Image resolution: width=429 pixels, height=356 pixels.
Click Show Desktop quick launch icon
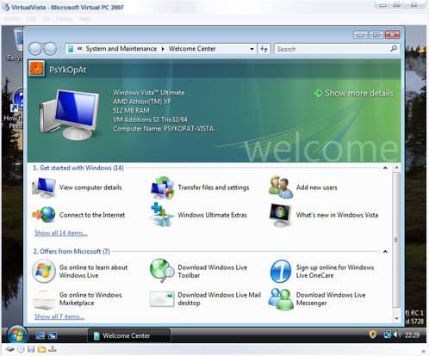click(40, 335)
